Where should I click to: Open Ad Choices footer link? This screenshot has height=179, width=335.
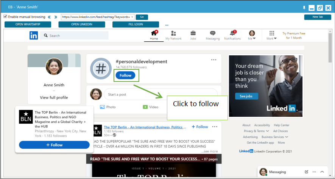(x=280, y=131)
